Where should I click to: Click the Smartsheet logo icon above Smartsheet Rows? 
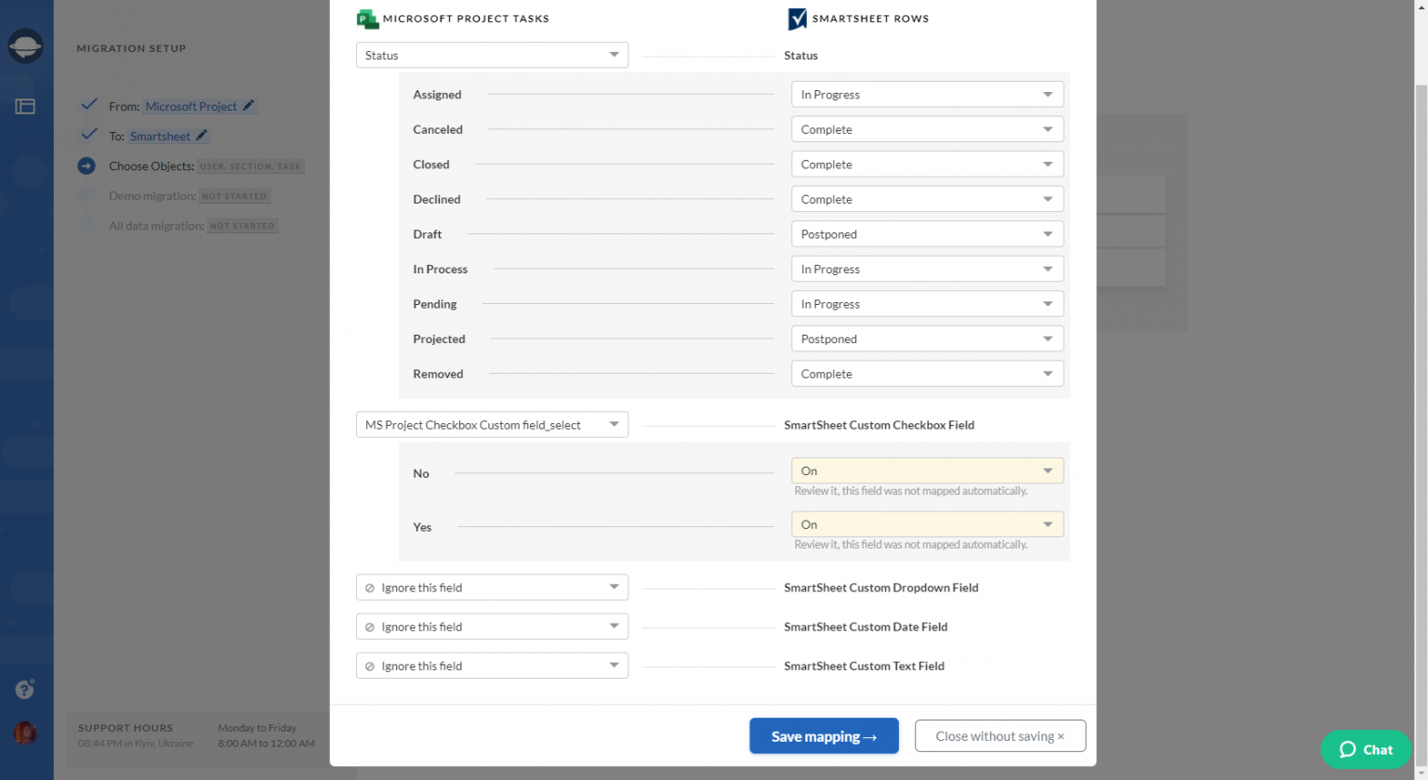click(795, 18)
